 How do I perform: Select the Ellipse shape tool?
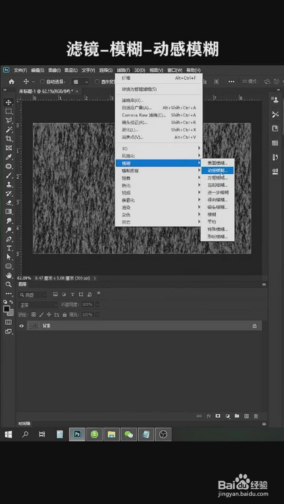coord(9,266)
